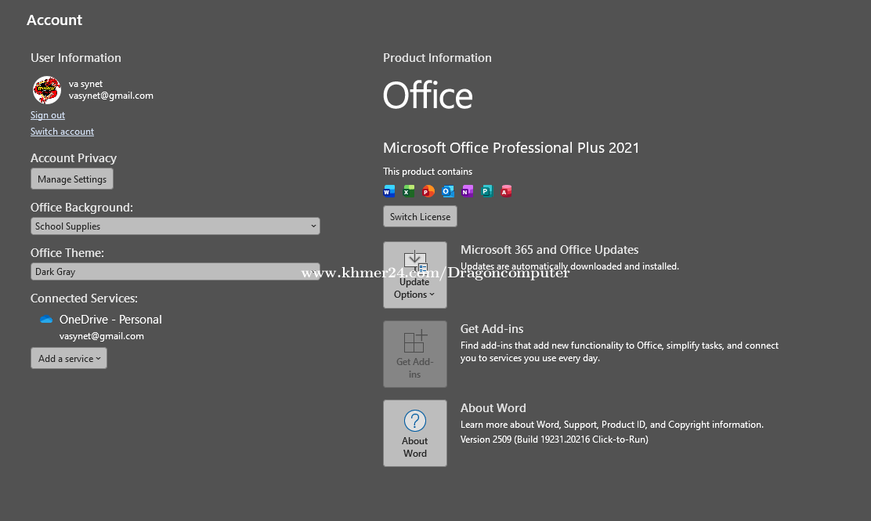Image resolution: width=871 pixels, height=521 pixels.
Task: Click the Outlook app icon
Action: (448, 191)
